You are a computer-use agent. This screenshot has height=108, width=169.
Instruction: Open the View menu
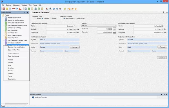[x=30, y=5]
